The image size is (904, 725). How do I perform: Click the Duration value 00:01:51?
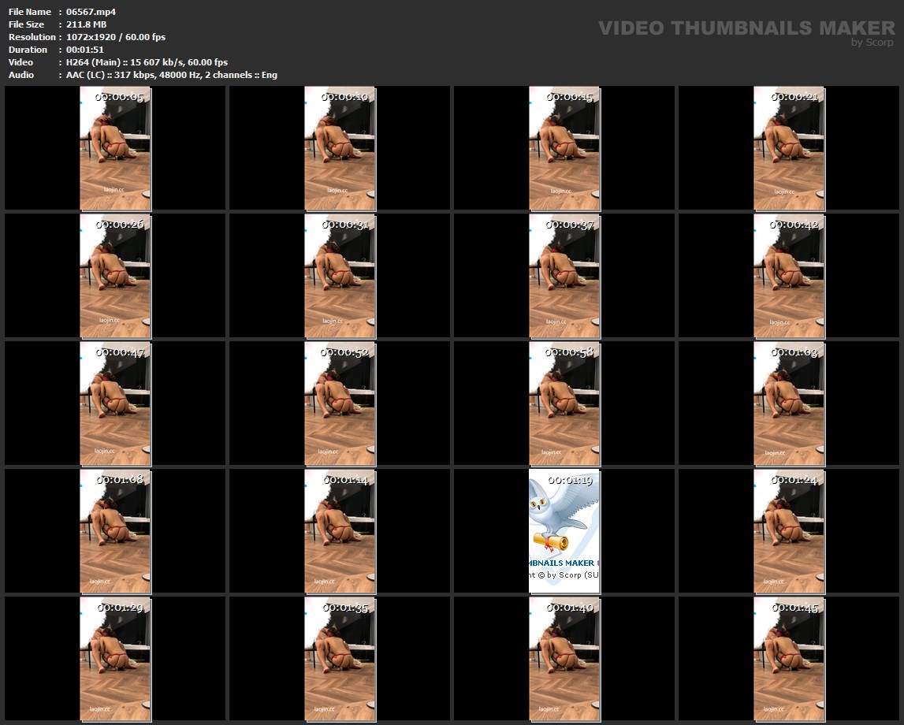[84, 50]
